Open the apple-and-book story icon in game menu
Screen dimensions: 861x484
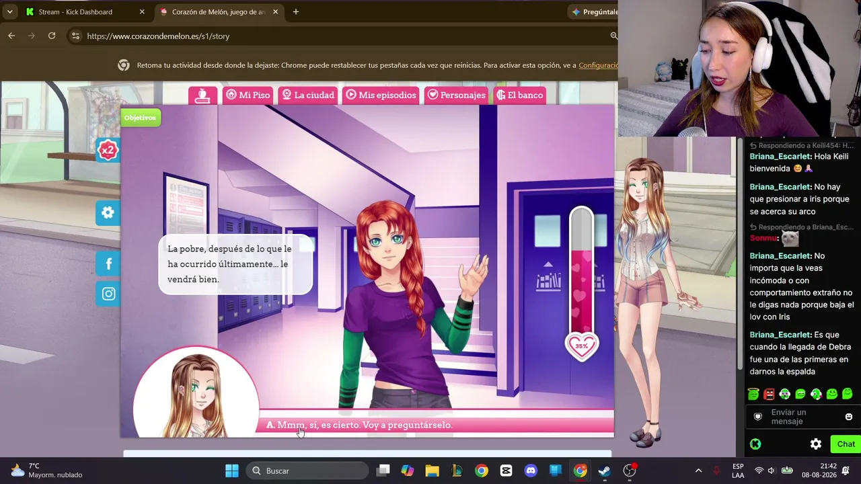pos(202,95)
